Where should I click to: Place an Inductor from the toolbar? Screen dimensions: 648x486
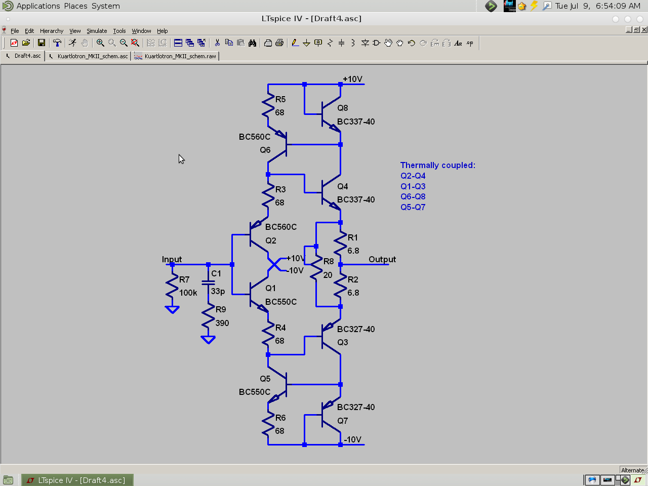point(353,43)
